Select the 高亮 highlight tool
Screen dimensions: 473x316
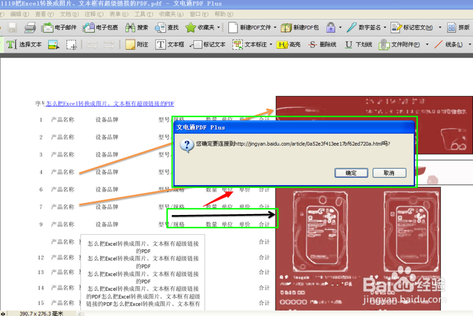289,44
